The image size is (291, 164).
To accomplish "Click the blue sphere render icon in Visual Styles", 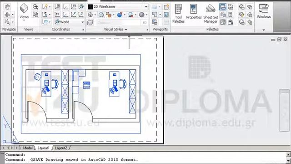I will (x=120, y=15).
